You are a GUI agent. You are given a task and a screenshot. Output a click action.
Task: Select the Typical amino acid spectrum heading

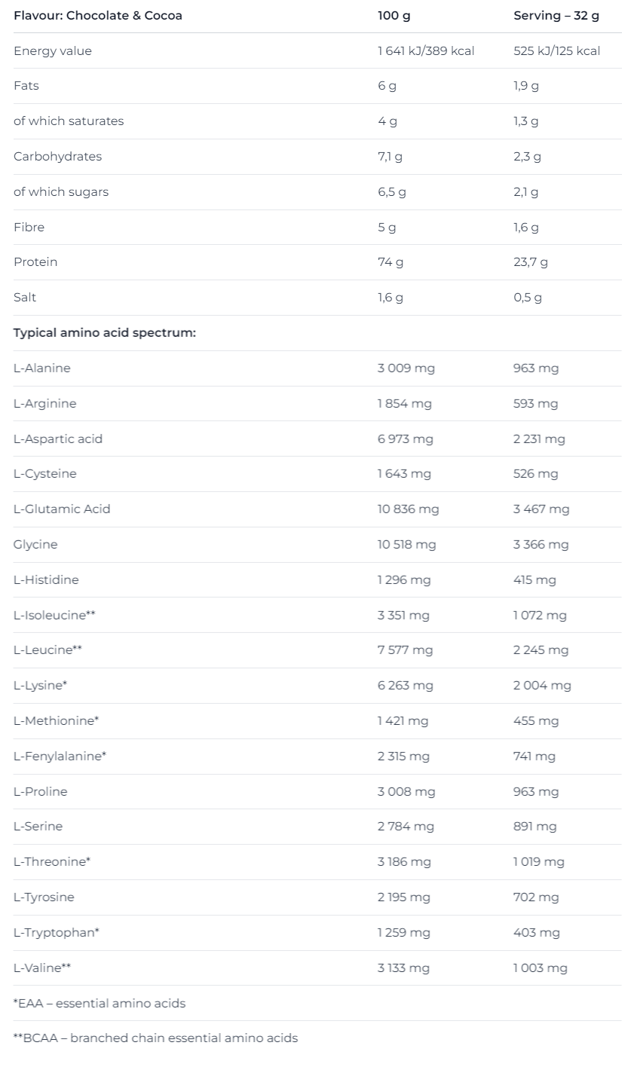tap(105, 332)
